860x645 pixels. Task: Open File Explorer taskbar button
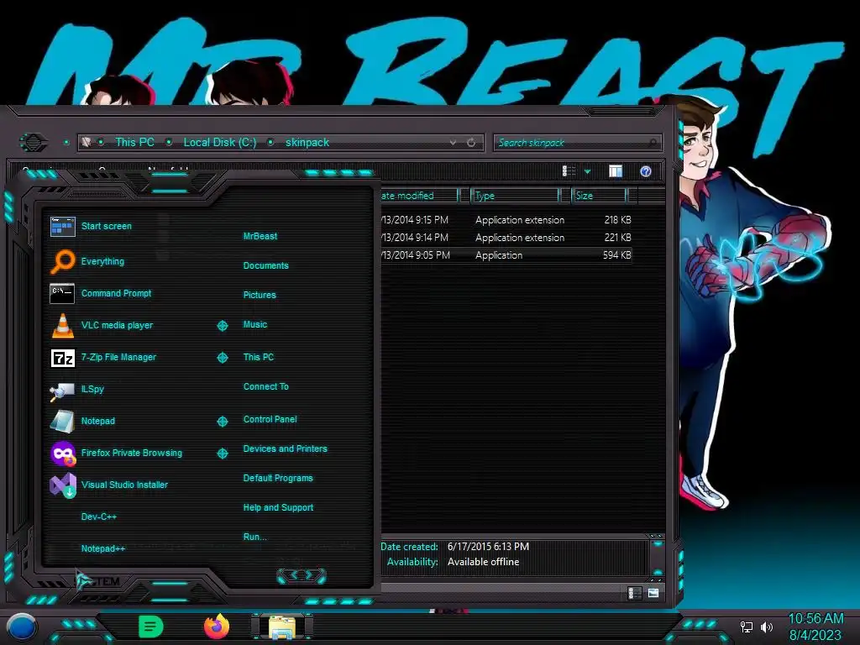(282, 627)
